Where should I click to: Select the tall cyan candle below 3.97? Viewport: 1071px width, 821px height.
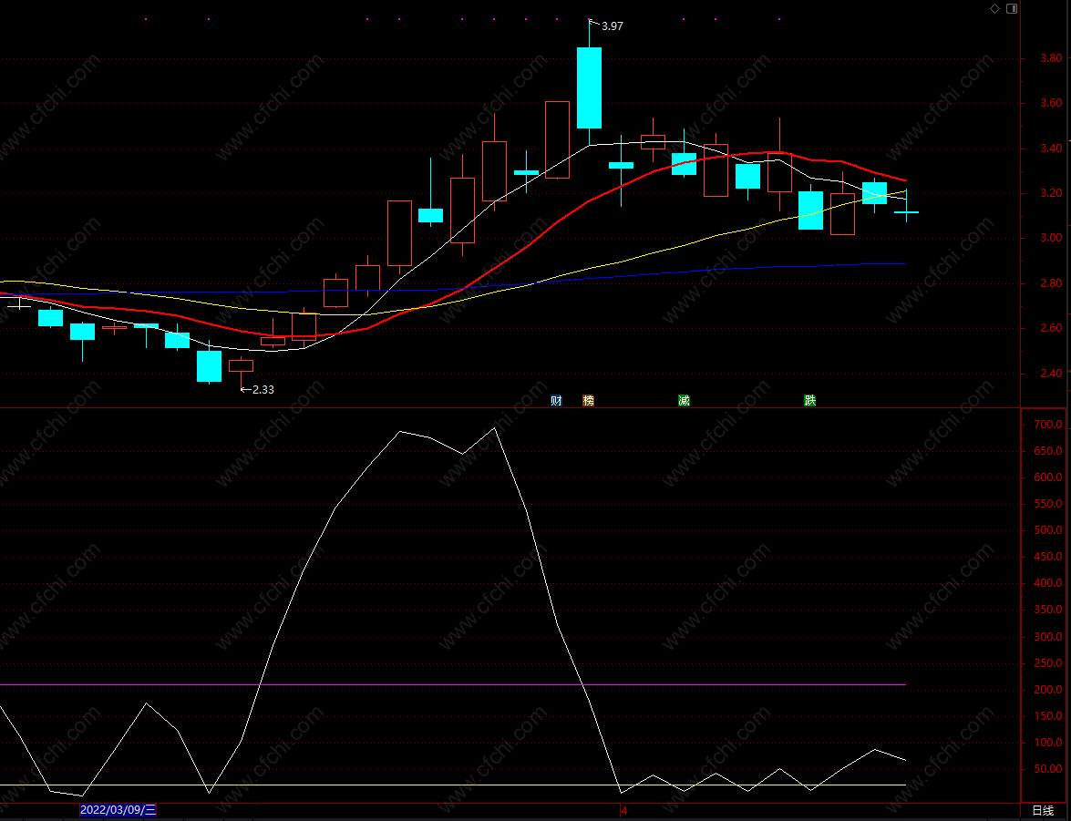click(x=590, y=88)
